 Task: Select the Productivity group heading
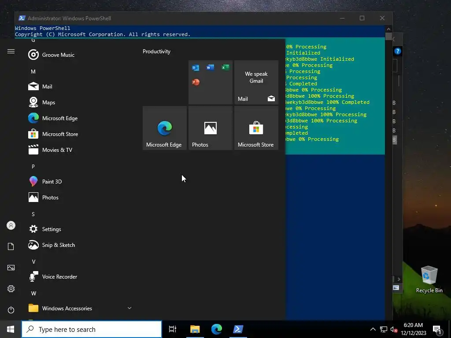156,51
